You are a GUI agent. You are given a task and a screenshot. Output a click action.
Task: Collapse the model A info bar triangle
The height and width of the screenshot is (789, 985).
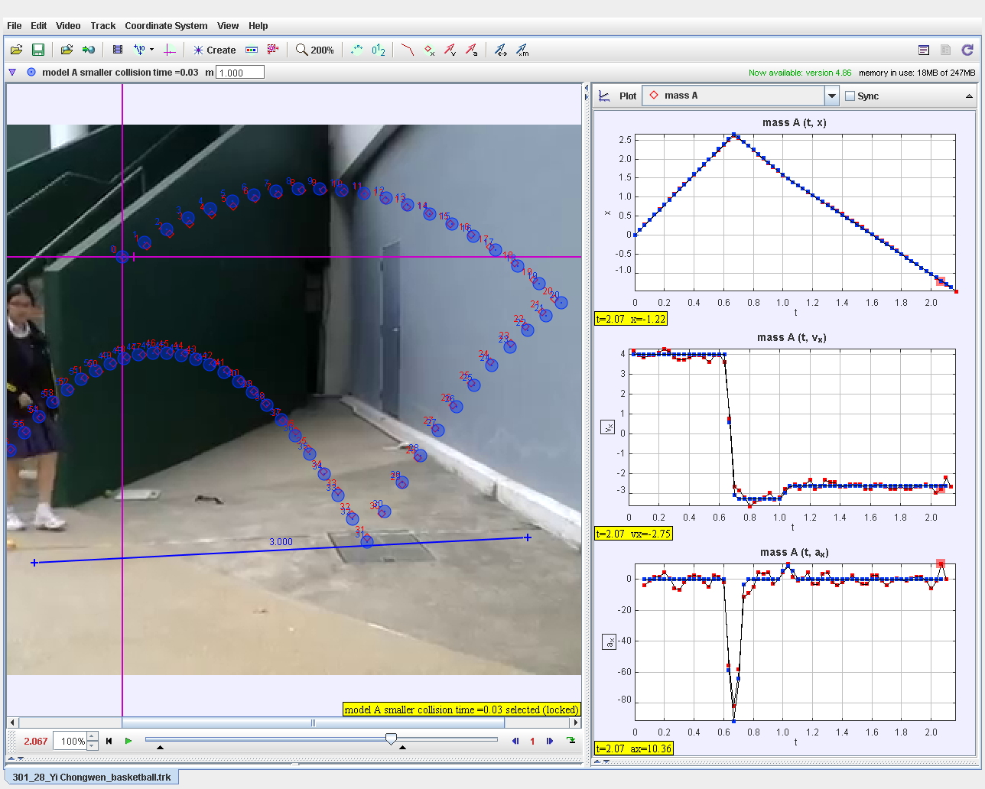[x=12, y=72]
